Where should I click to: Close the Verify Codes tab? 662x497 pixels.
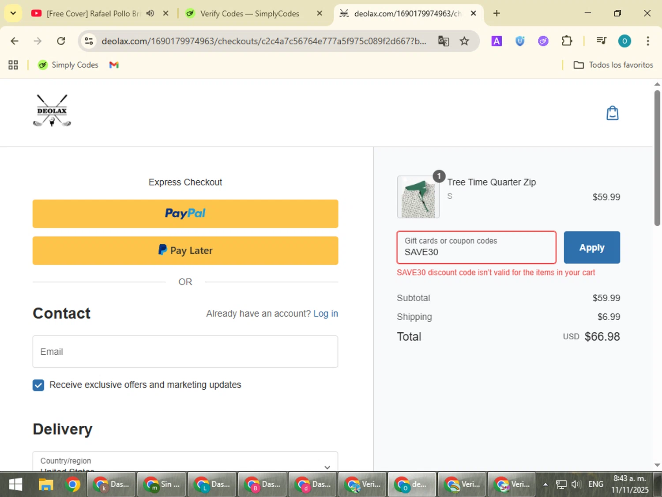(x=320, y=13)
